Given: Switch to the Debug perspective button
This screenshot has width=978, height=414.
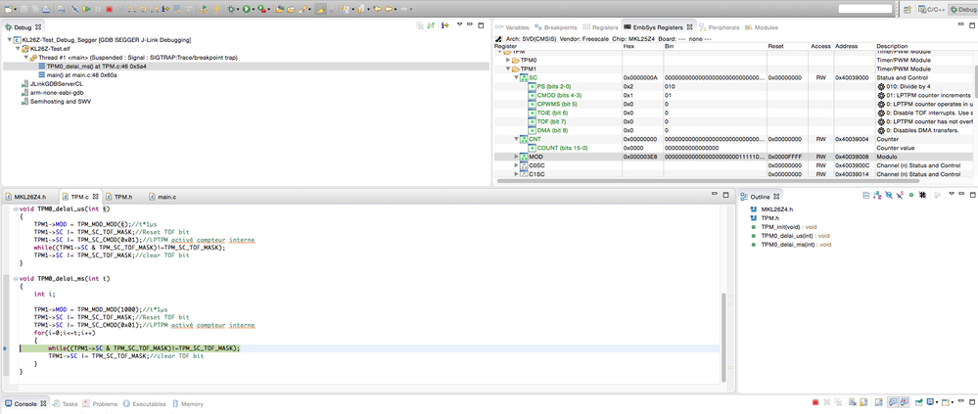Looking at the screenshot, I should (961, 10).
